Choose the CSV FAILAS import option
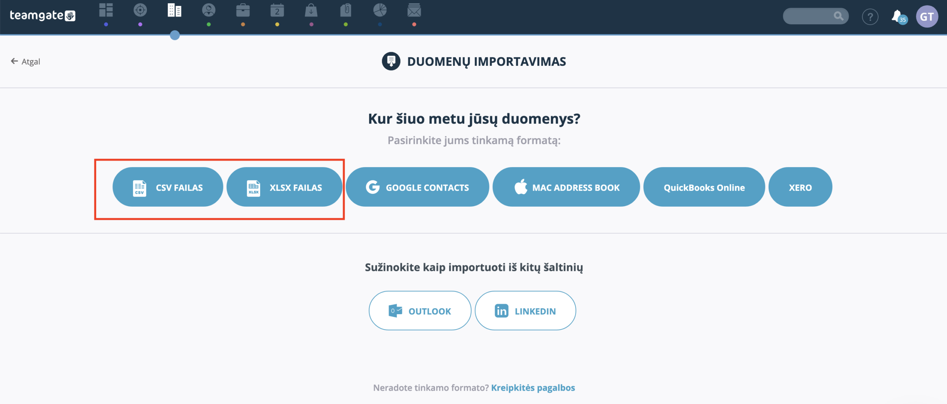Screen dimensions: 947x404 168,187
